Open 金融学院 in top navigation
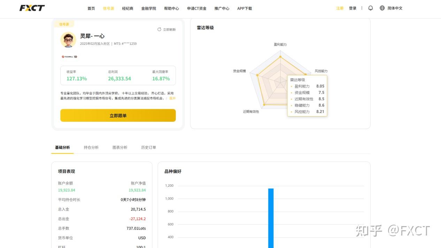The height and width of the screenshot is (248, 441). tap(149, 8)
